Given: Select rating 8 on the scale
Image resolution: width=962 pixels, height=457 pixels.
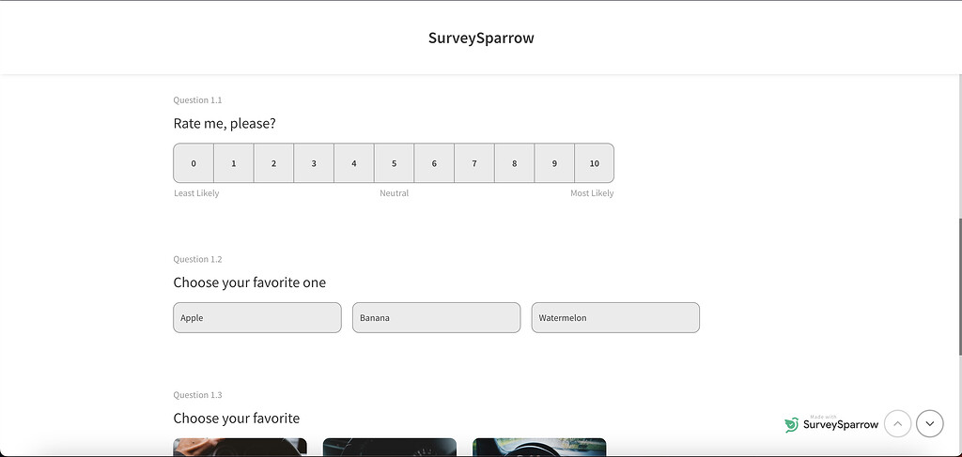Looking at the screenshot, I should (x=514, y=163).
